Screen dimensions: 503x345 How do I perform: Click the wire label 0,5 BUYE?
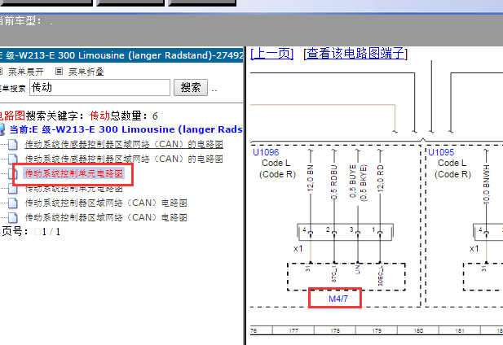pos(353,181)
